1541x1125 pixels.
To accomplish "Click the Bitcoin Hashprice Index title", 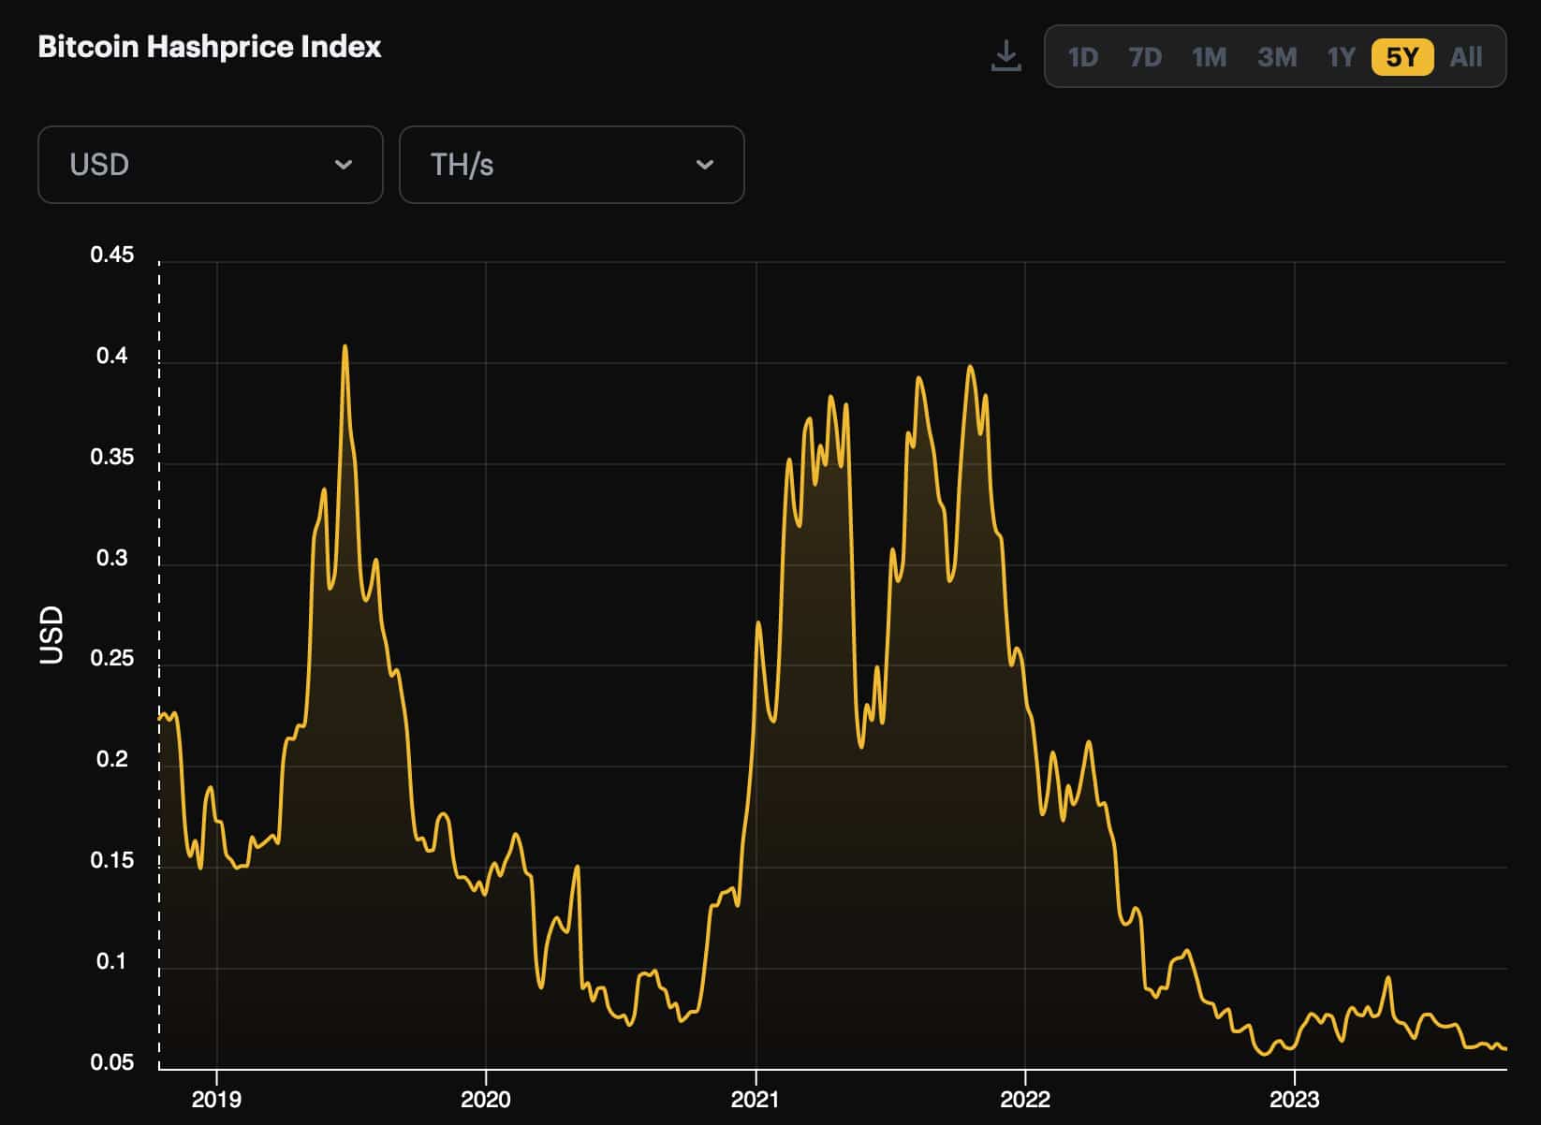I will pyautogui.click(x=210, y=47).
